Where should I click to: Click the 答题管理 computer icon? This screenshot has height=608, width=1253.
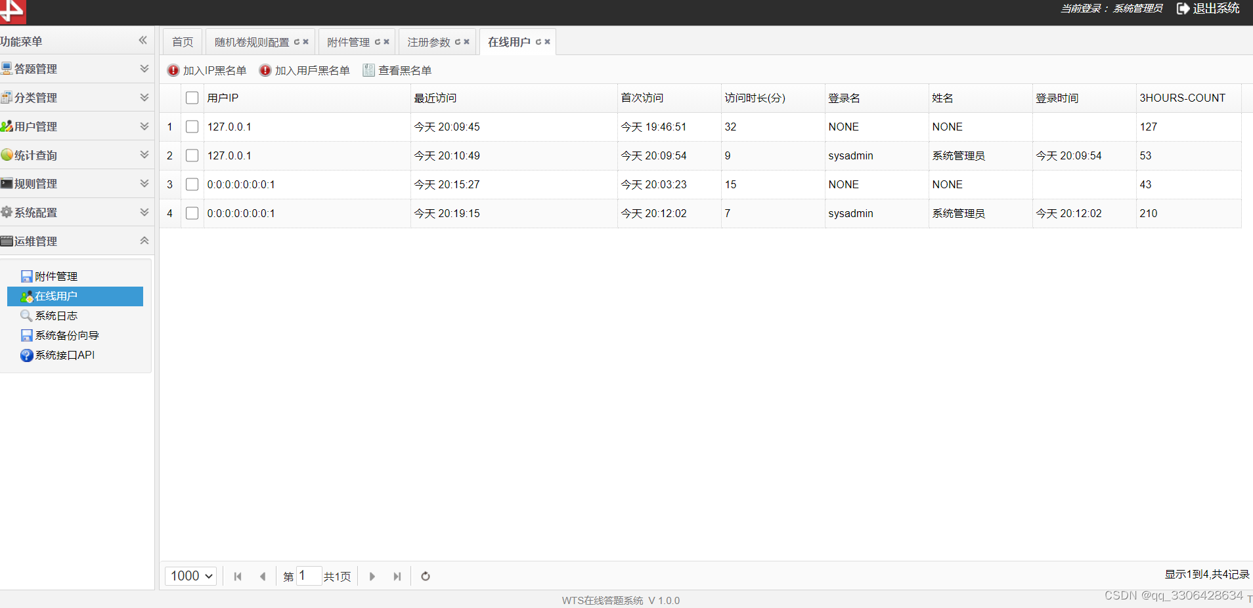(x=7, y=68)
